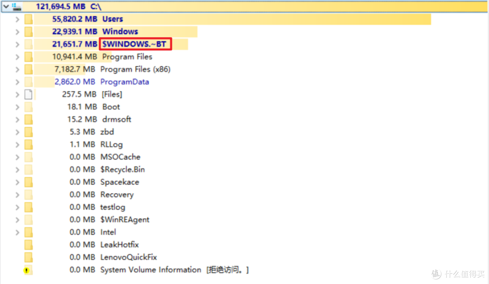
Task: Select the Program Files (x86) row name
Action: (135, 69)
